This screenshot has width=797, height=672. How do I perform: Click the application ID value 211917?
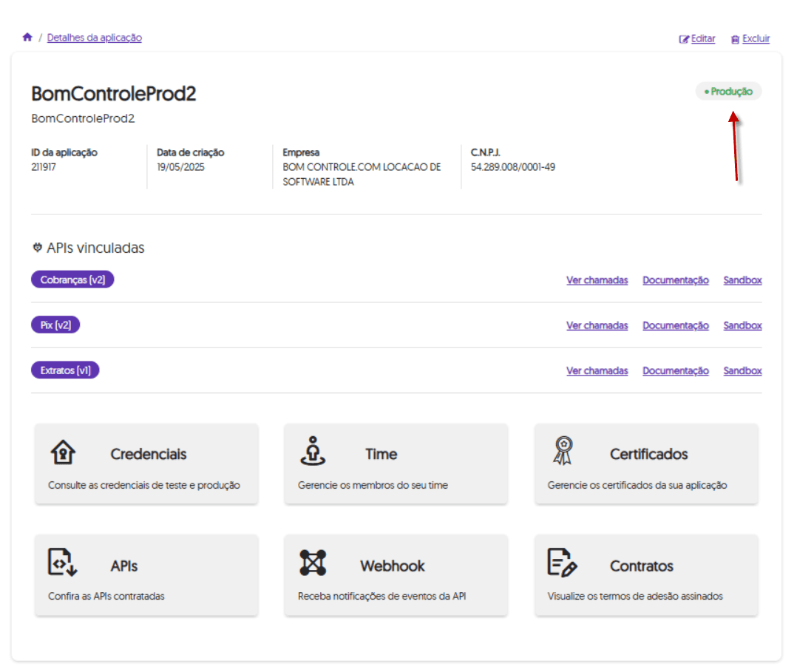pos(44,167)
